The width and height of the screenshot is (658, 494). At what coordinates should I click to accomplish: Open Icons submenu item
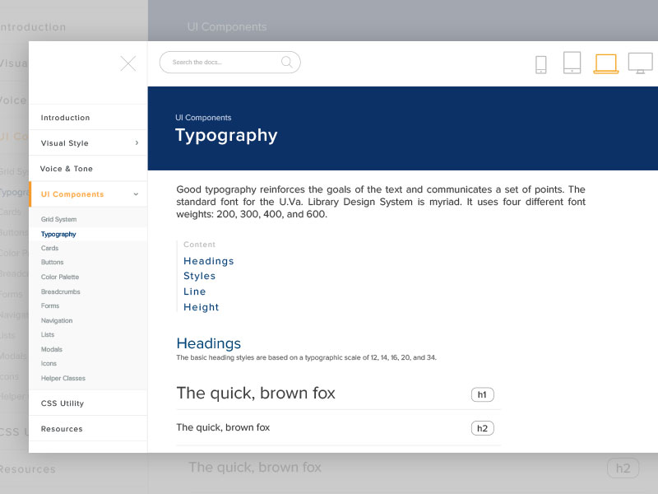[x=49, y=363]
